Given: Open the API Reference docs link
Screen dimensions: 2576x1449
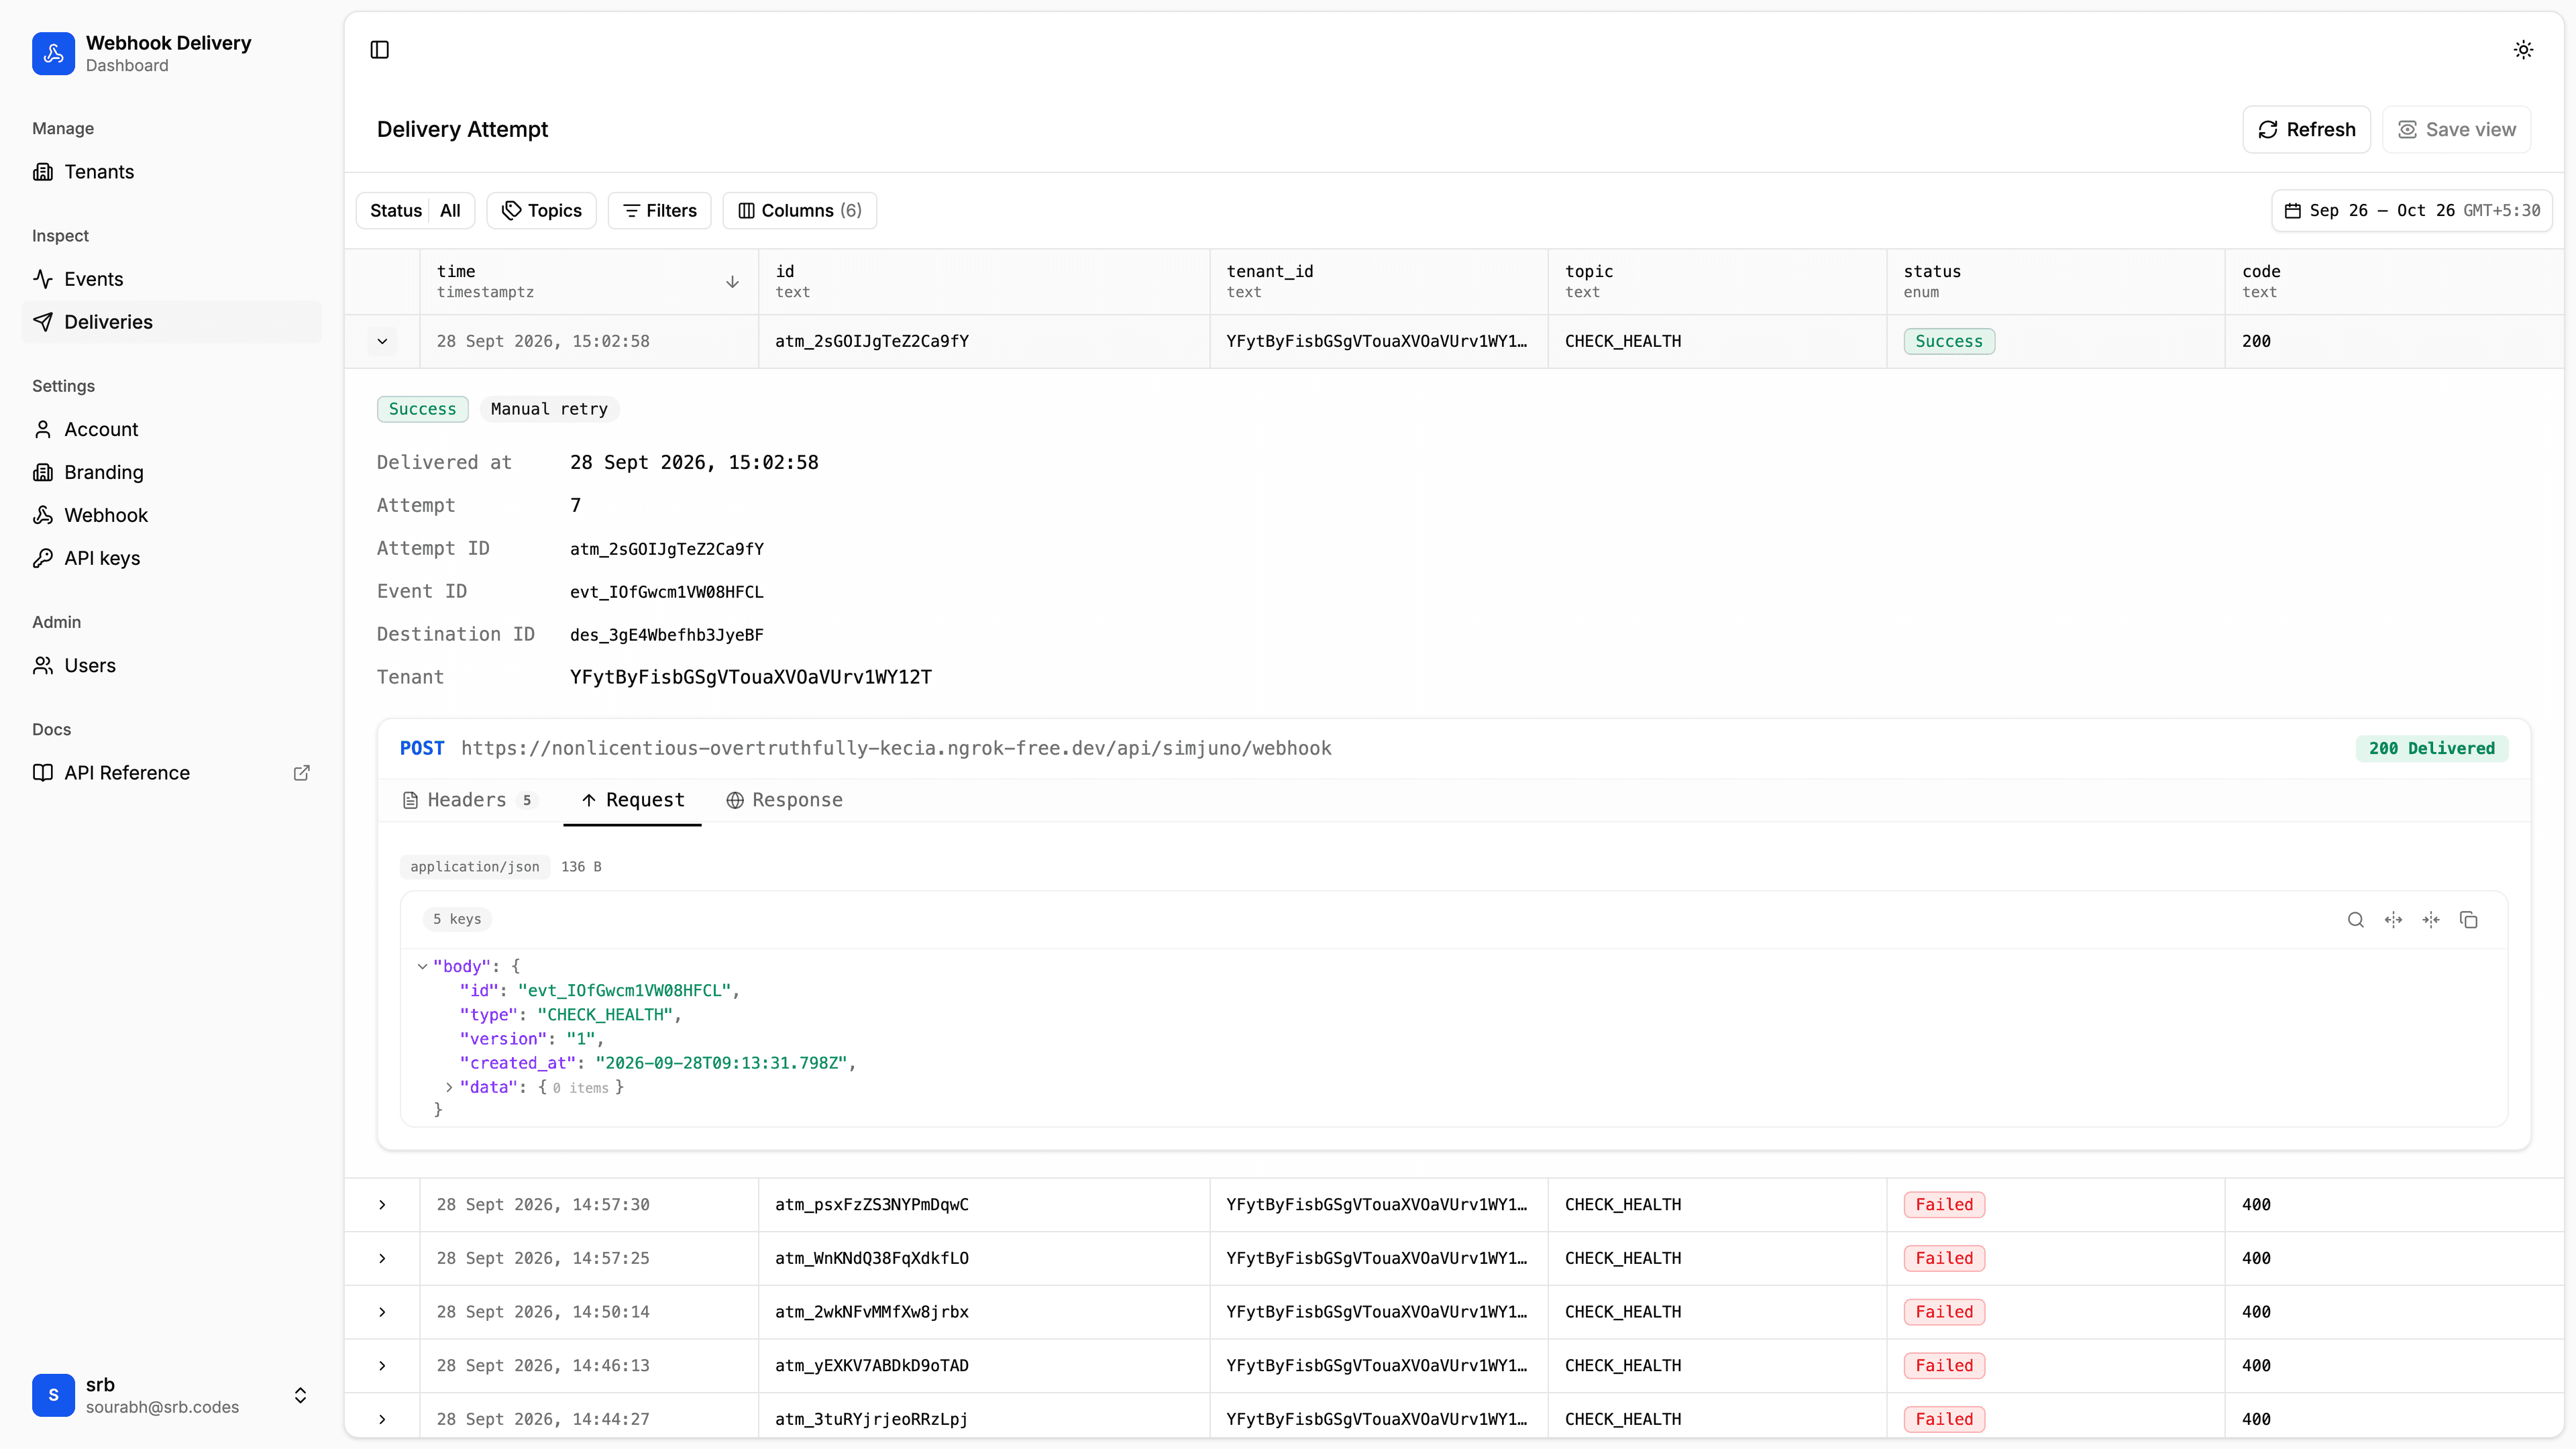Looking at the screenshot, I should 171,773.
